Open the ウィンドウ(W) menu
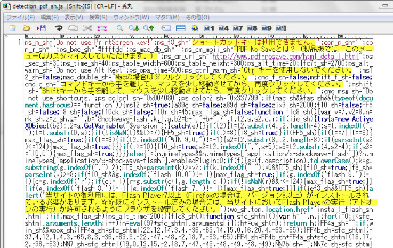Viewport: 393px width, 248px height. (131, 17)
